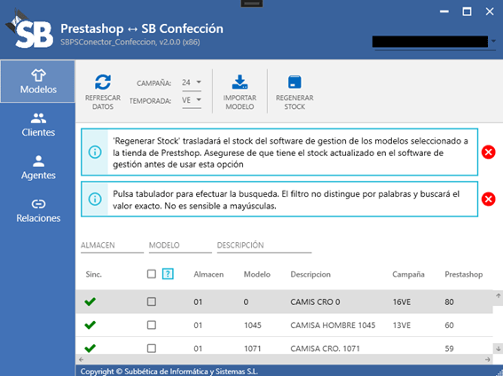Click the Descripción filter field
The image size is (503, 376).
click(x=264, y=246)
